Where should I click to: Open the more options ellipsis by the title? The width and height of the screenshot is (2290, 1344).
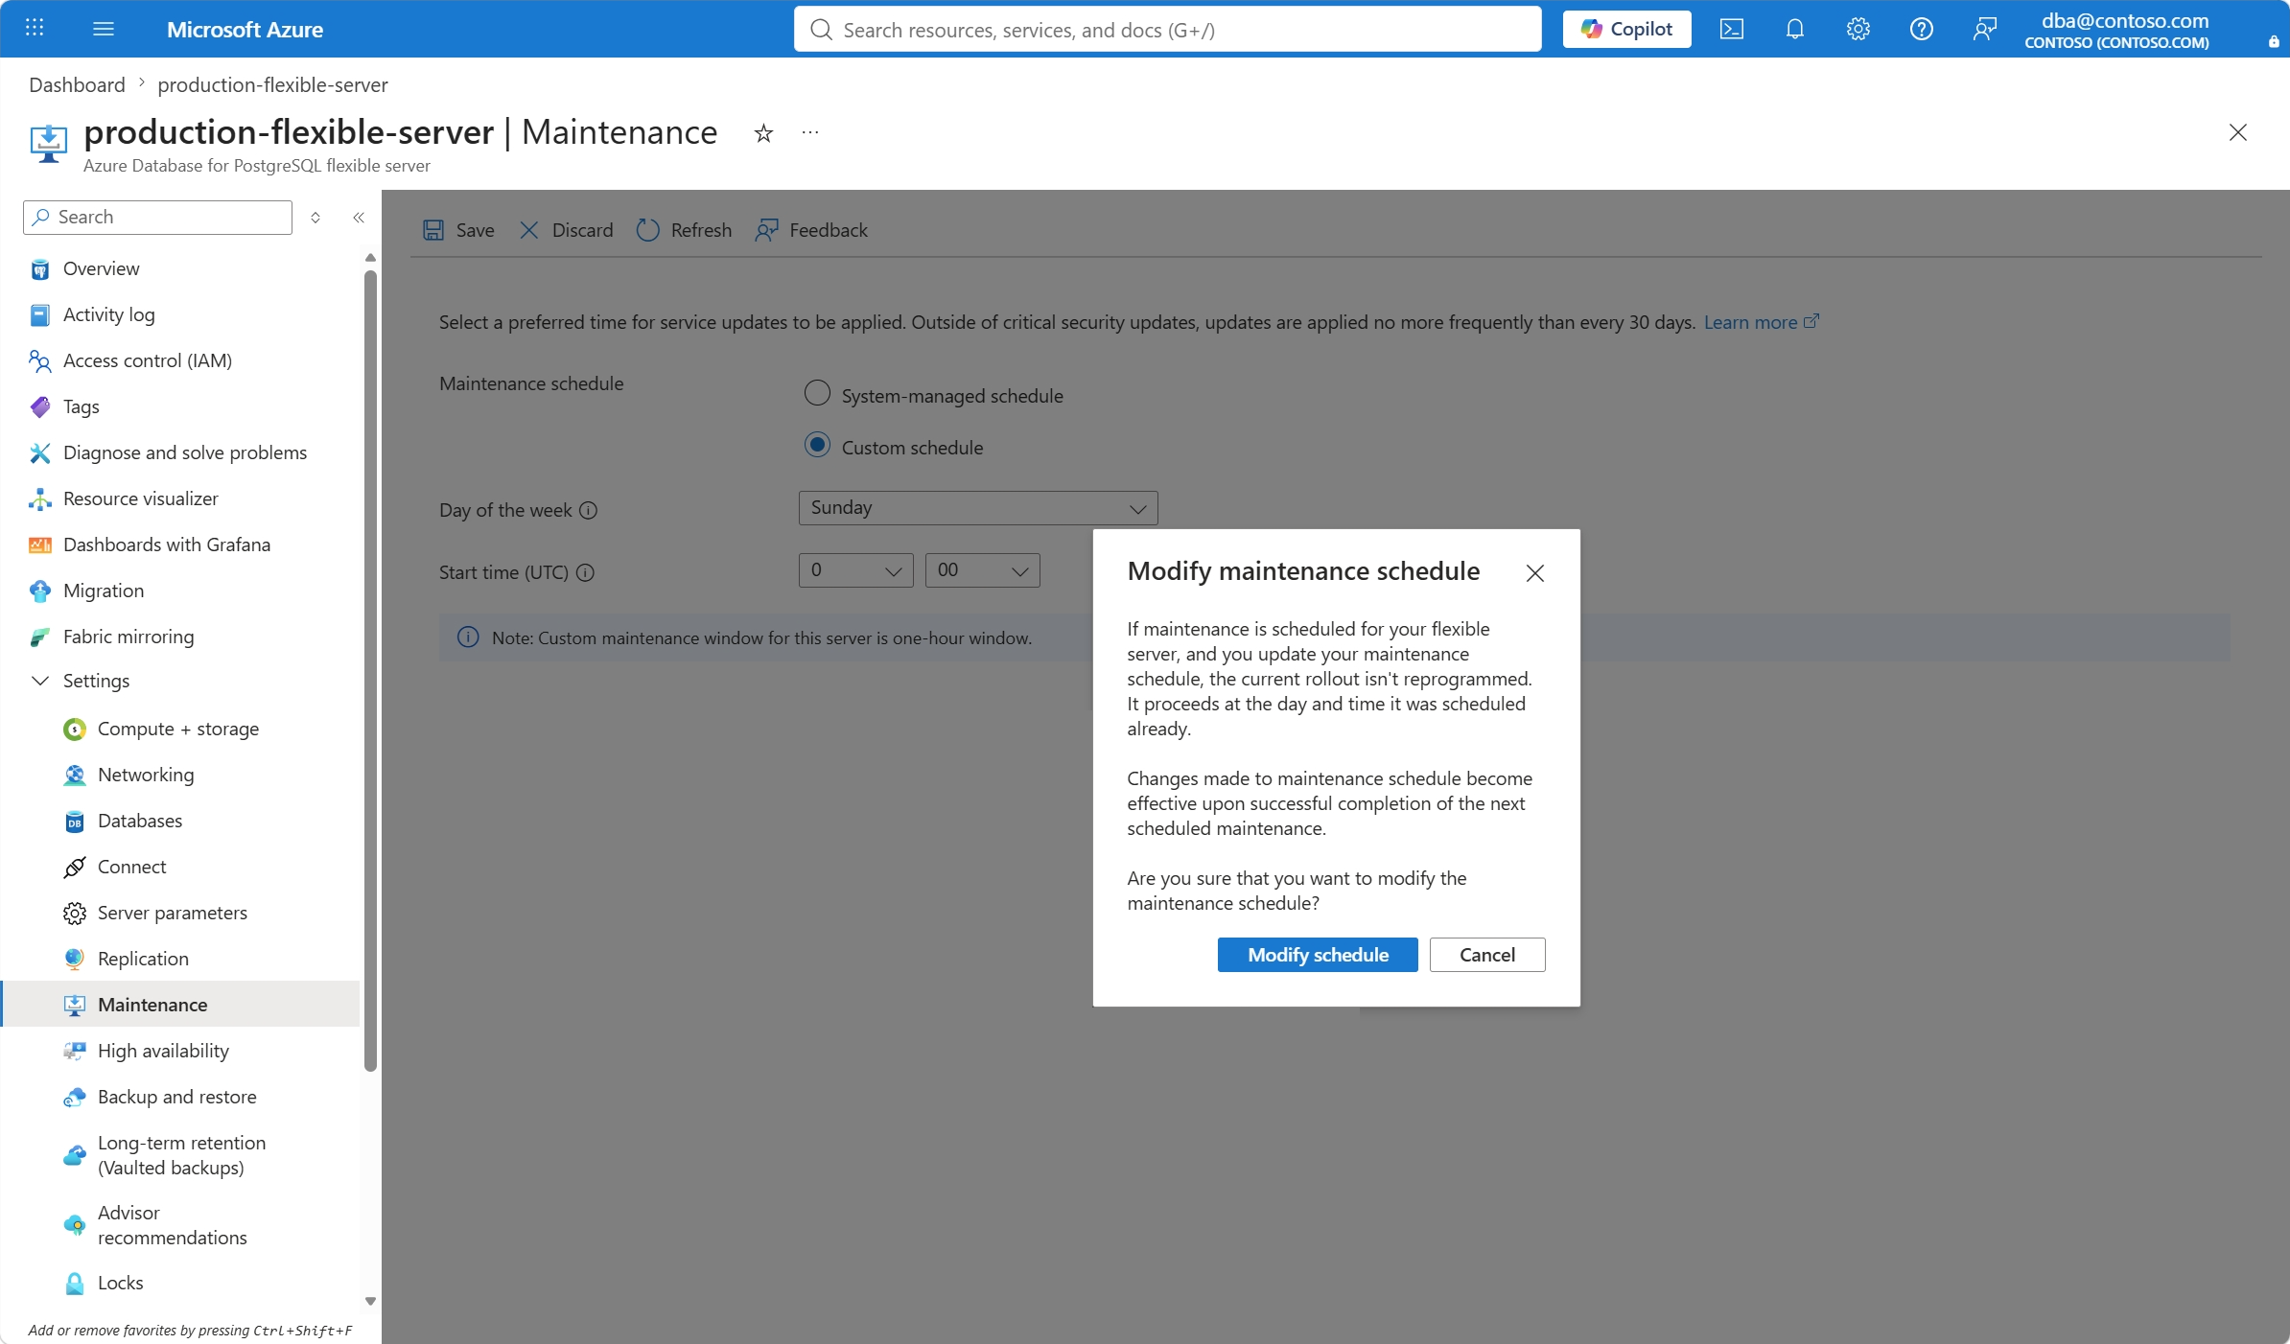coord(810,133)
